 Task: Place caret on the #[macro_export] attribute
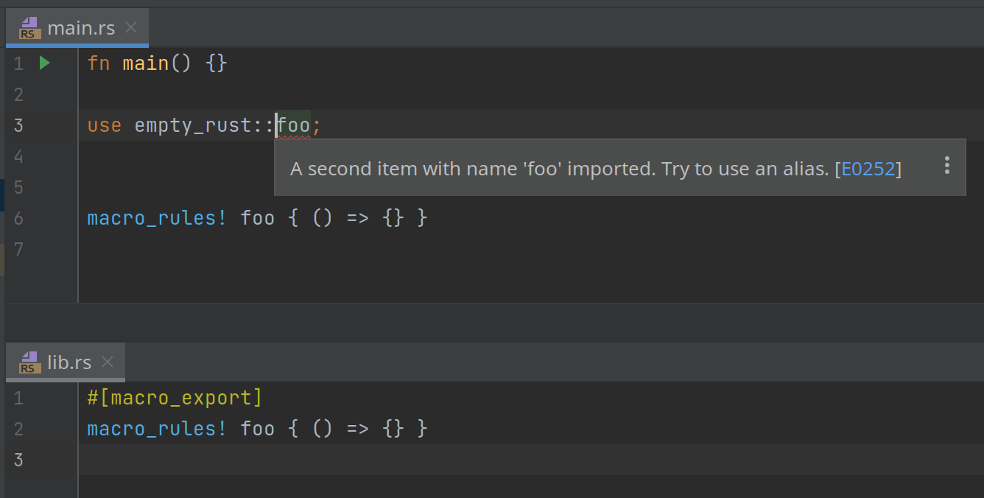174,397
